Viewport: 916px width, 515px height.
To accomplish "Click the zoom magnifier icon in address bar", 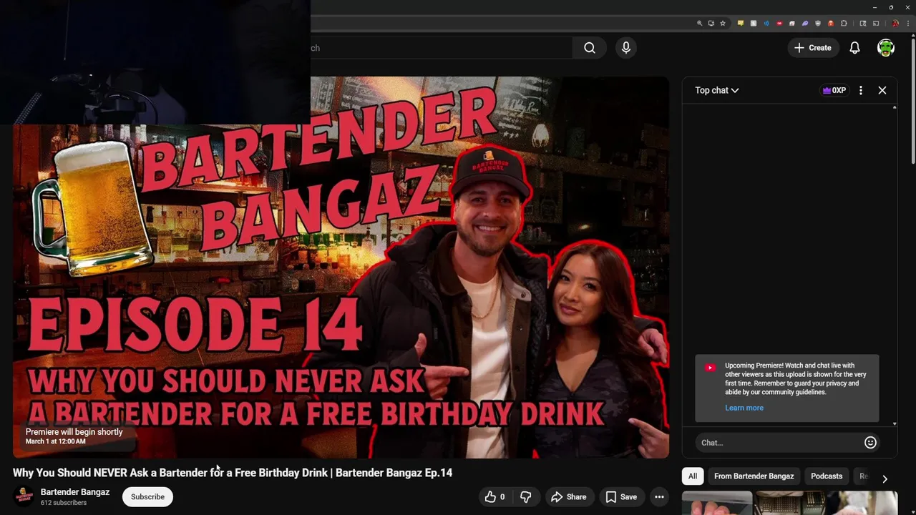I will point(700,23).
